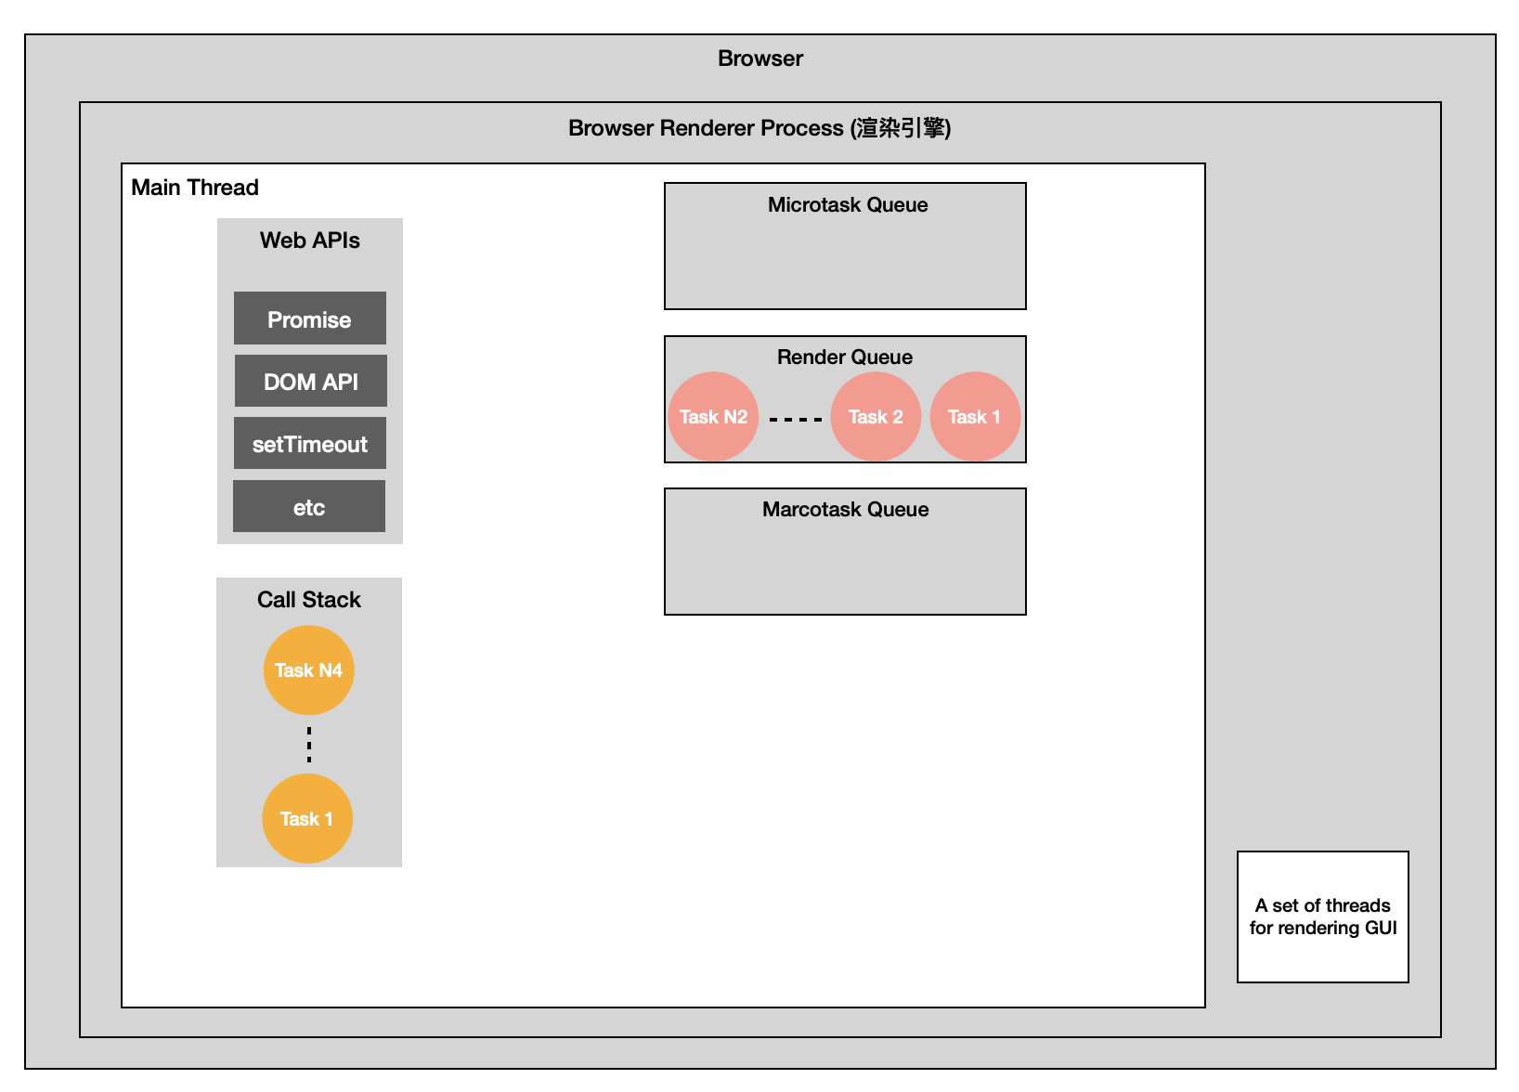Select the Call Stack heading
1519x1092 pixels.
coord(308,600)
